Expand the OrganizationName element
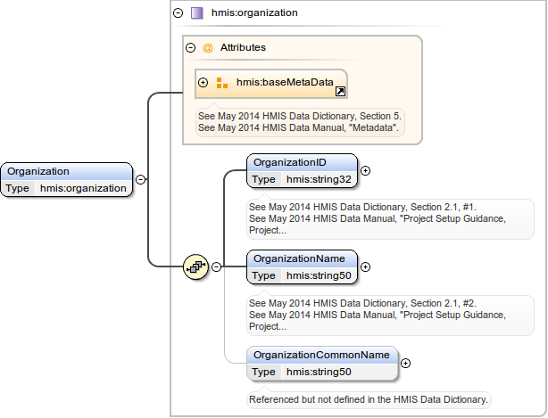 [x=365, y=266]
